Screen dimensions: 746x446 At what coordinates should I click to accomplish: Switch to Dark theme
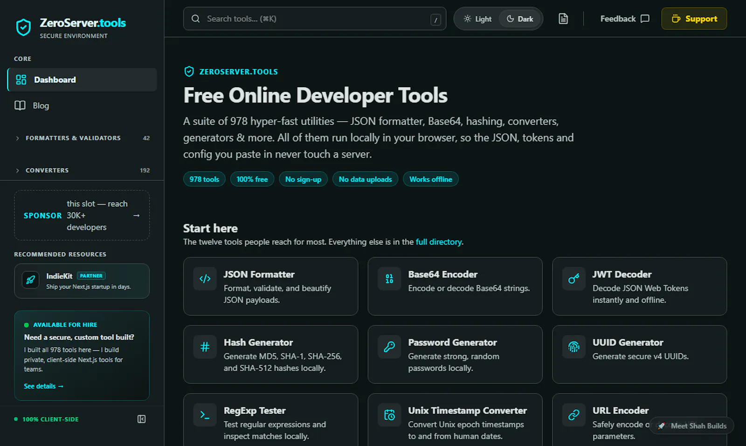point(520,19)
